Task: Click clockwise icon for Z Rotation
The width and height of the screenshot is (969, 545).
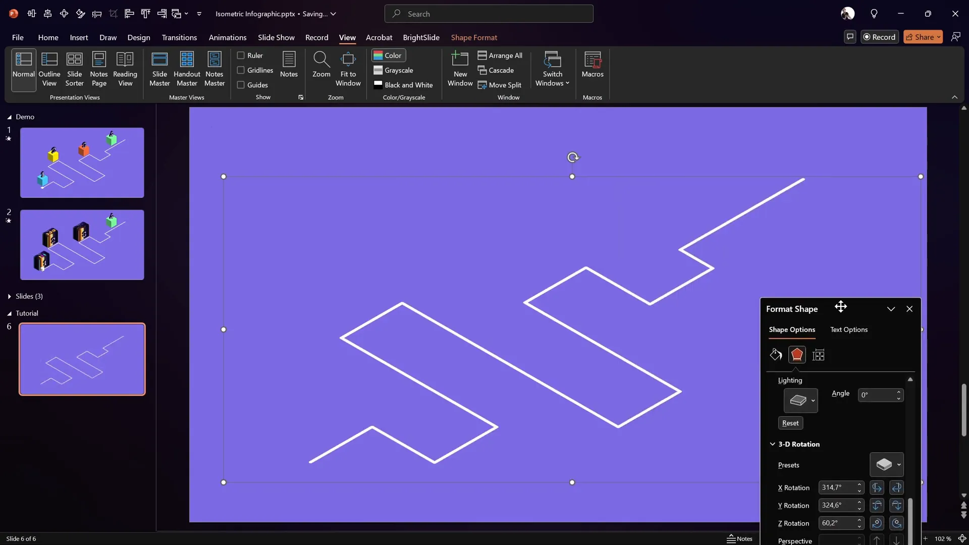Action: pos(877,523)
